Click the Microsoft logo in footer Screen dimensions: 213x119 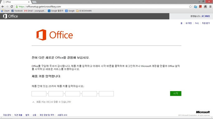203,112
